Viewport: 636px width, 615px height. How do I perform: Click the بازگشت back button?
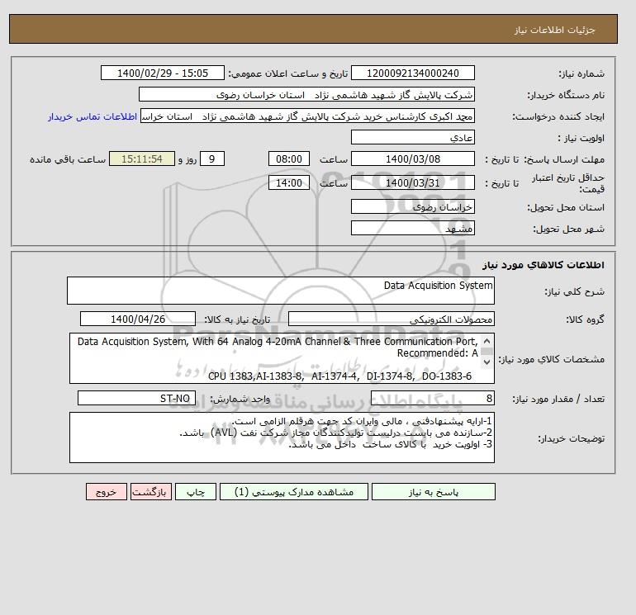click(151, 491)
